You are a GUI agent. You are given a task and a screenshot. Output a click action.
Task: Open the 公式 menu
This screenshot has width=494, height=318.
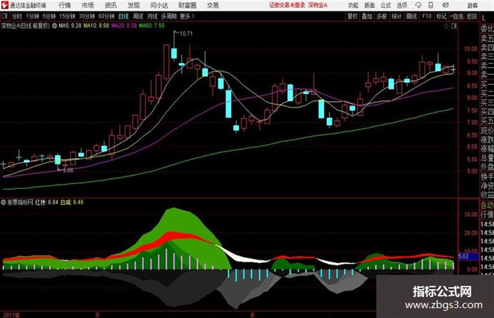click(x=386, y=5)
